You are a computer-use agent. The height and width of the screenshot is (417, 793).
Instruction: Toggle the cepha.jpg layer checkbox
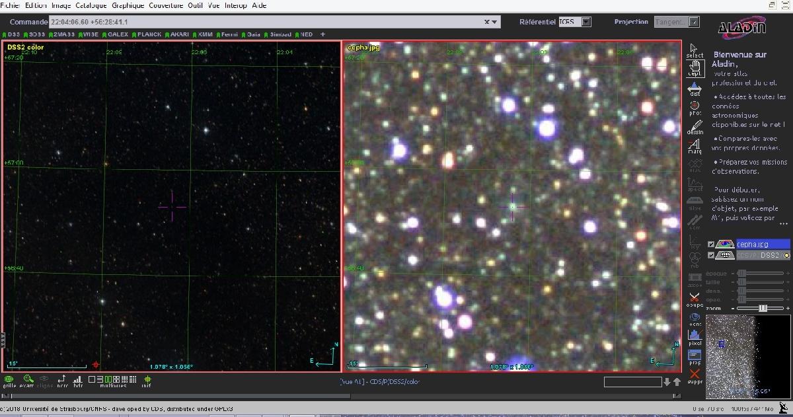pos(711,244)
